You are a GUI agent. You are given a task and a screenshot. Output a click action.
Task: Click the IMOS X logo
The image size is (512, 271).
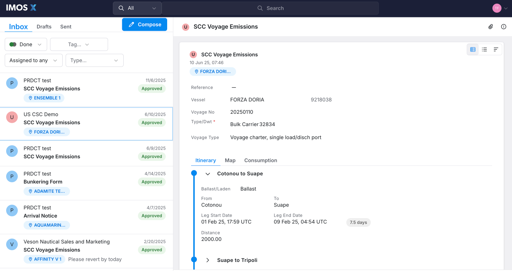(21, 7)
